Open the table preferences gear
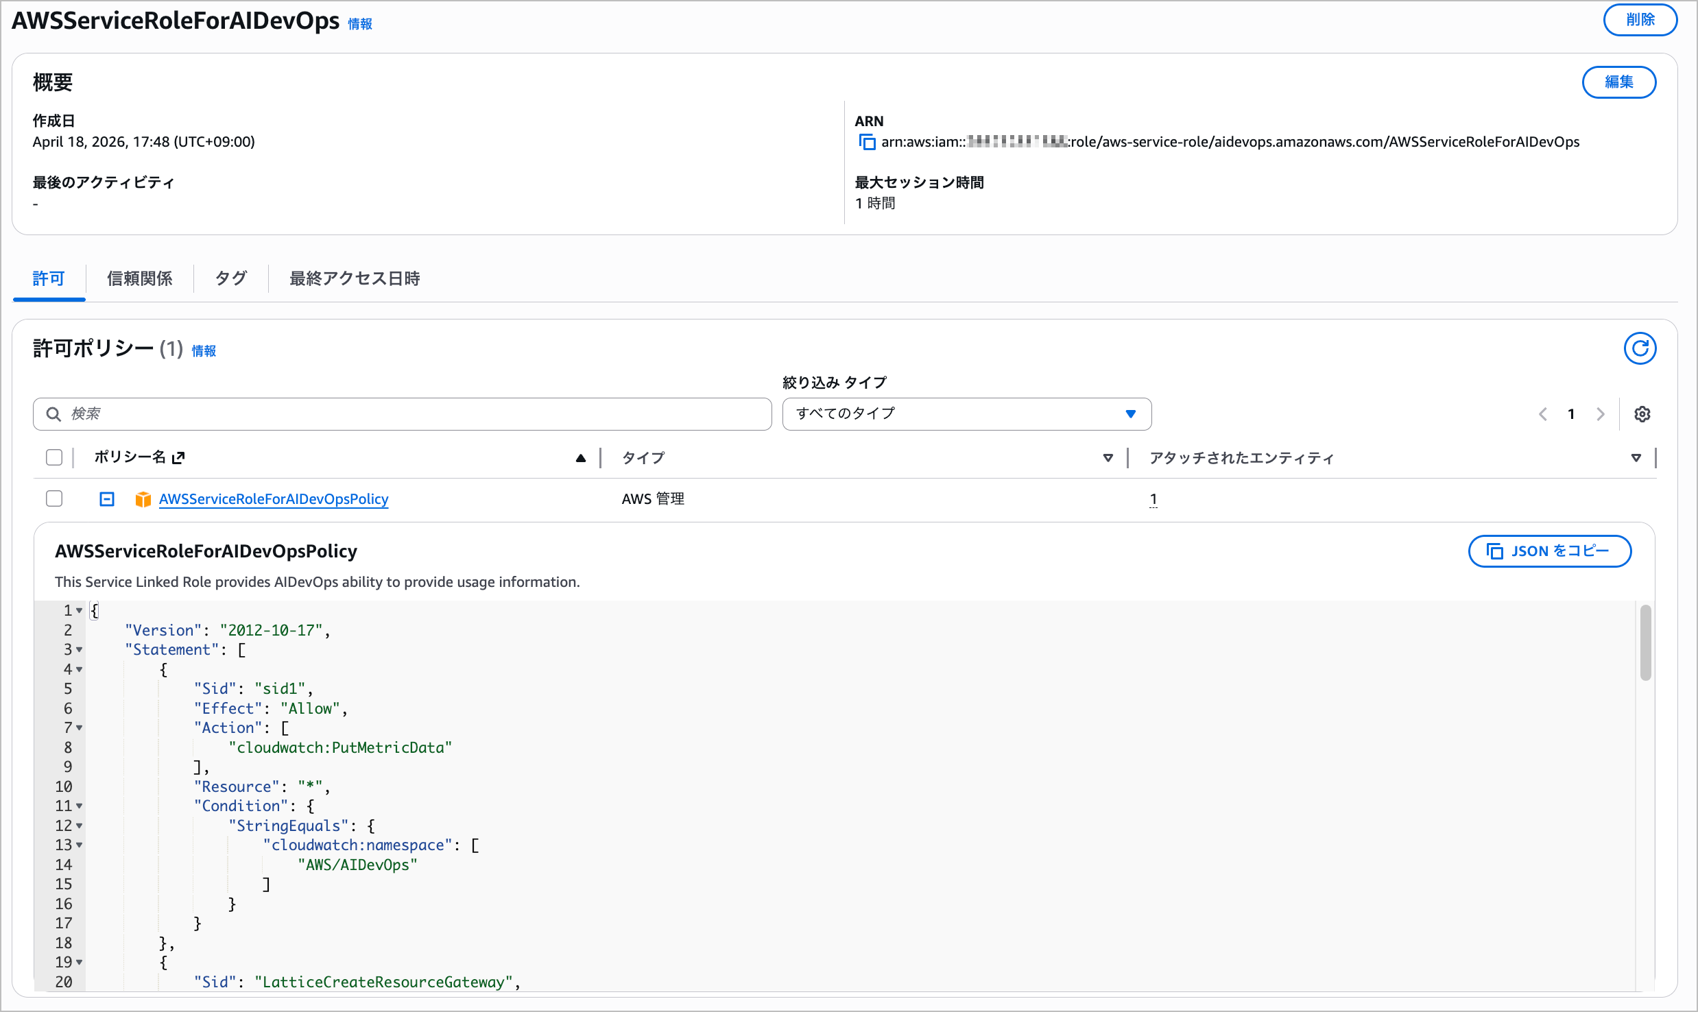Viewport: 1698px width, 1012px height. (x=1642, y=414)
